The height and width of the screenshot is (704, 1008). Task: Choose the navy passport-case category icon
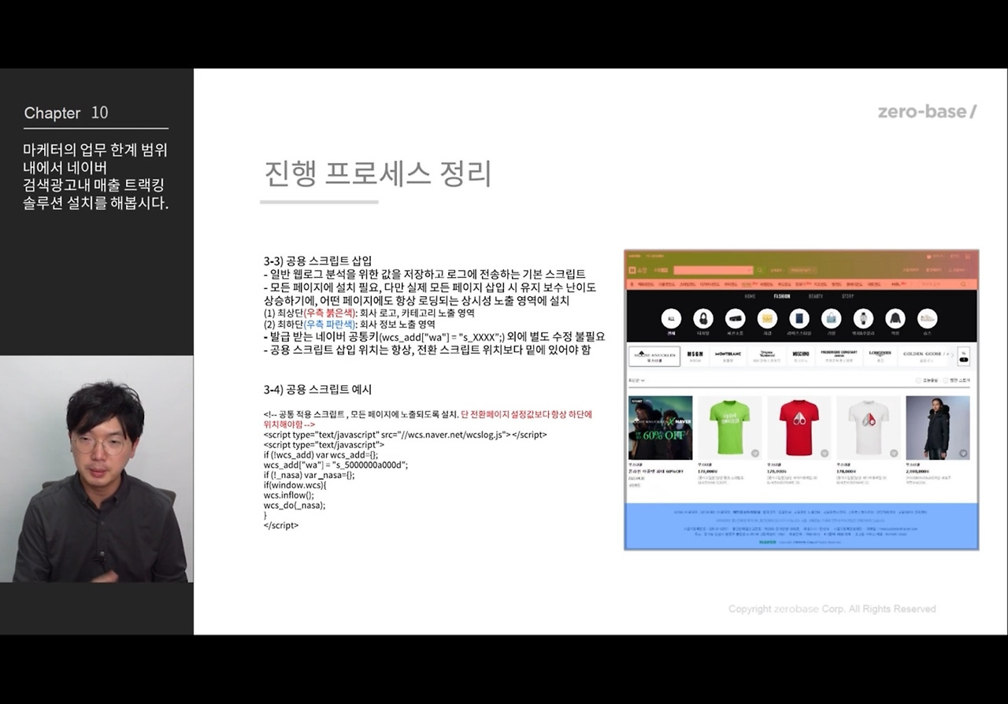799,319
